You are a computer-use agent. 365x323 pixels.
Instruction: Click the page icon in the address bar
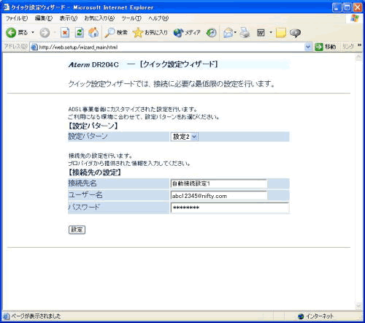34,47
